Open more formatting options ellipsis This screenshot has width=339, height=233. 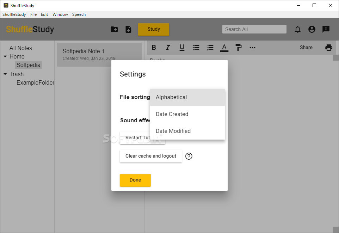click(x=252, y=48)
